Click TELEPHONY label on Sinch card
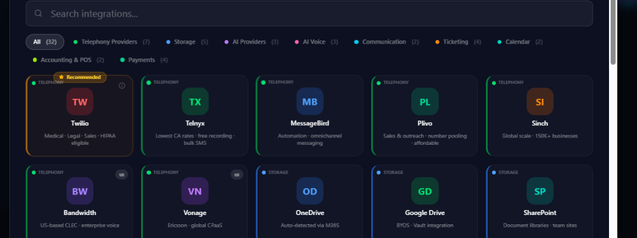Image resolution: width=637 pixels, height=238 pixels. (x=511, y=83)
